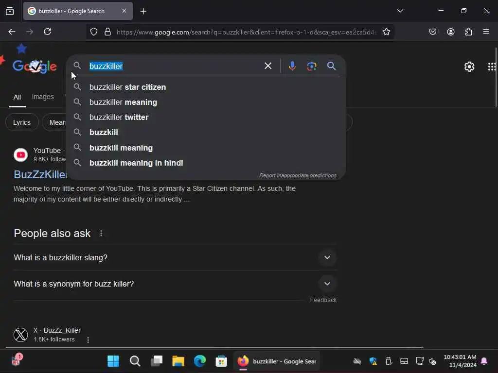Viewport: 498px width, 373px height.
Task: Clear the search box text
Action: [x=268, y=66]
